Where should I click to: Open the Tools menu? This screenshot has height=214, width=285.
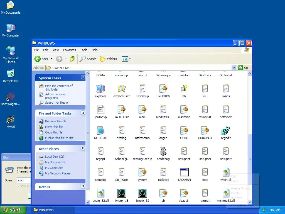[83, 50]
